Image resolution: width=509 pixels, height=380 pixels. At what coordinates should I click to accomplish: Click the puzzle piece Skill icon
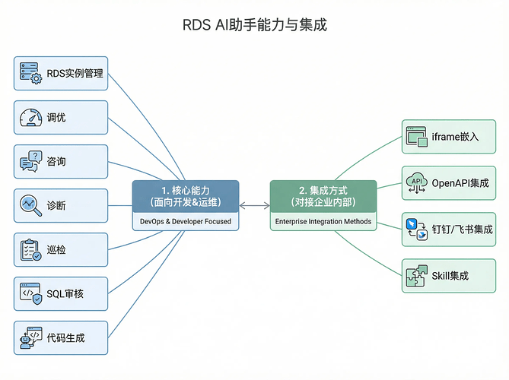(417, 276)
